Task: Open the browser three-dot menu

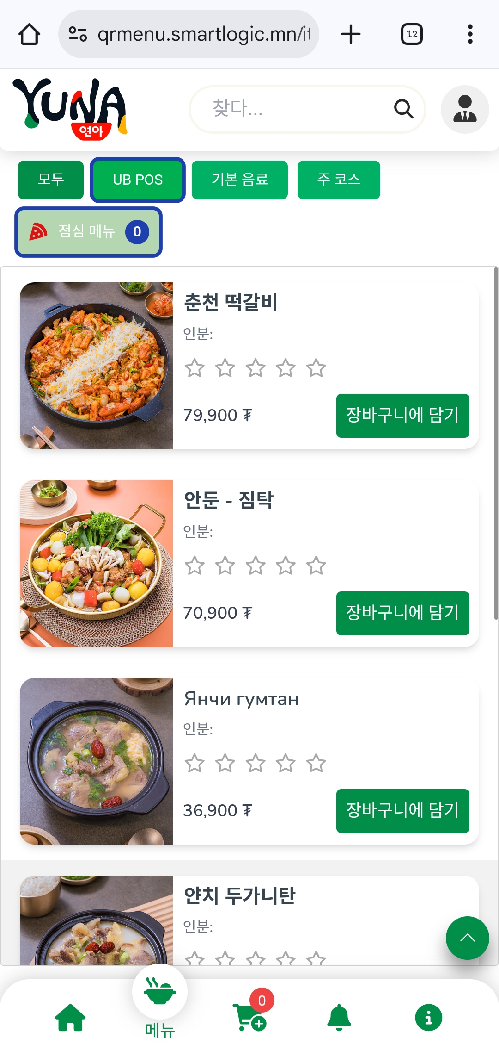Action: coord(470,34)
